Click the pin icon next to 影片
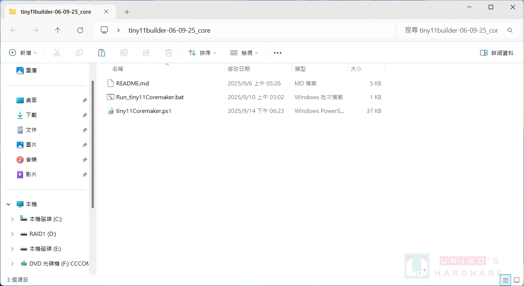The width and height of the screenshot is (524, 286). coord(85,175)
